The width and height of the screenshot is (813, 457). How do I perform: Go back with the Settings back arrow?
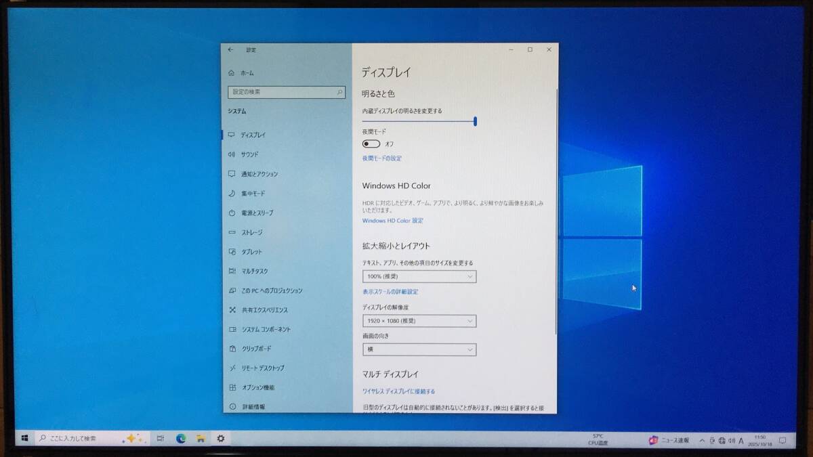click(230, 49)
